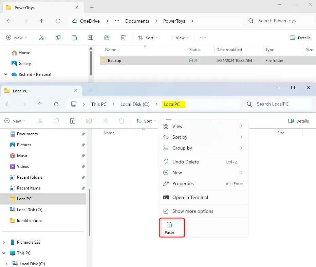Unpin Music in LocalPC sidebar
This screenshot has height=267, width=316.
coord(83,156)
